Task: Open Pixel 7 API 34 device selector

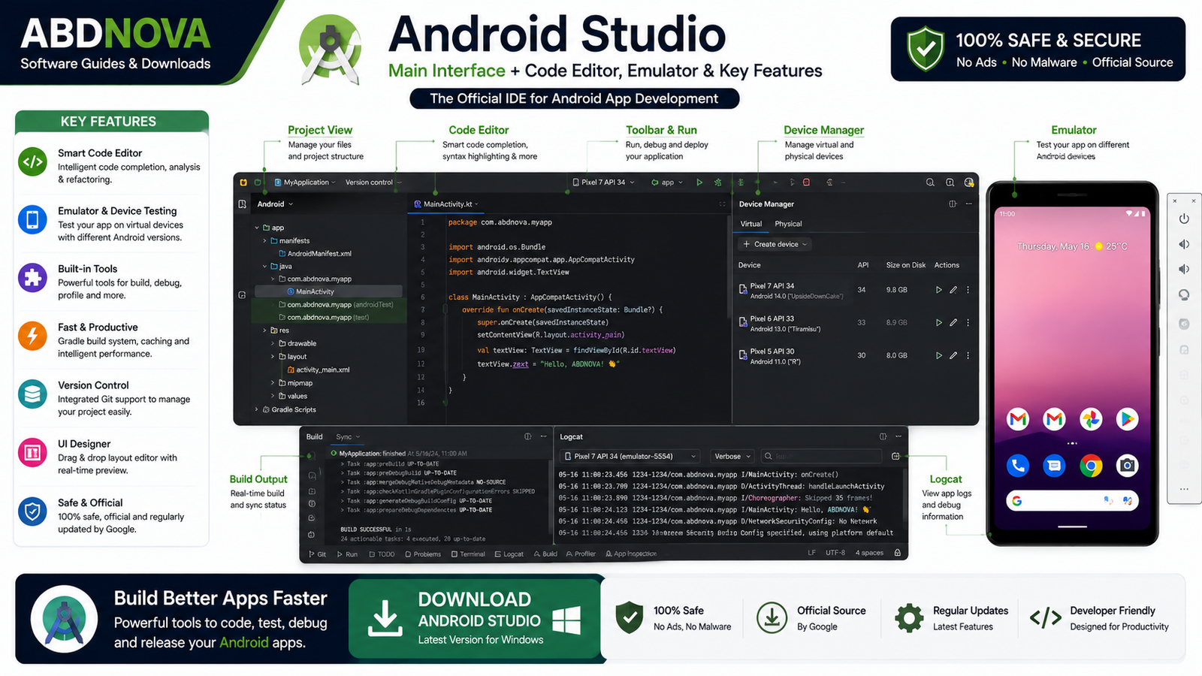Action: point(603,183)
